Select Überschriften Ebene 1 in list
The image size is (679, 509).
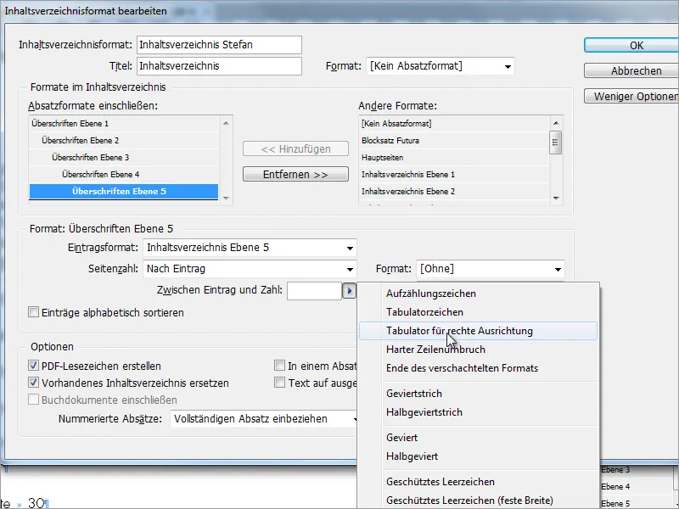point(124,123)
